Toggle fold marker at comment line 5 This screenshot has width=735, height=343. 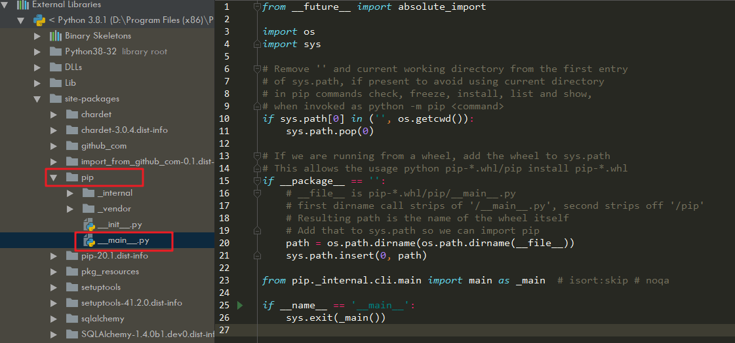point(258,69)
